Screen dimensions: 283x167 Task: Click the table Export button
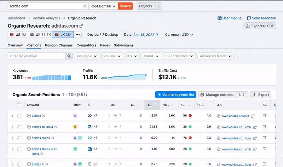click(x=261, y=95)
